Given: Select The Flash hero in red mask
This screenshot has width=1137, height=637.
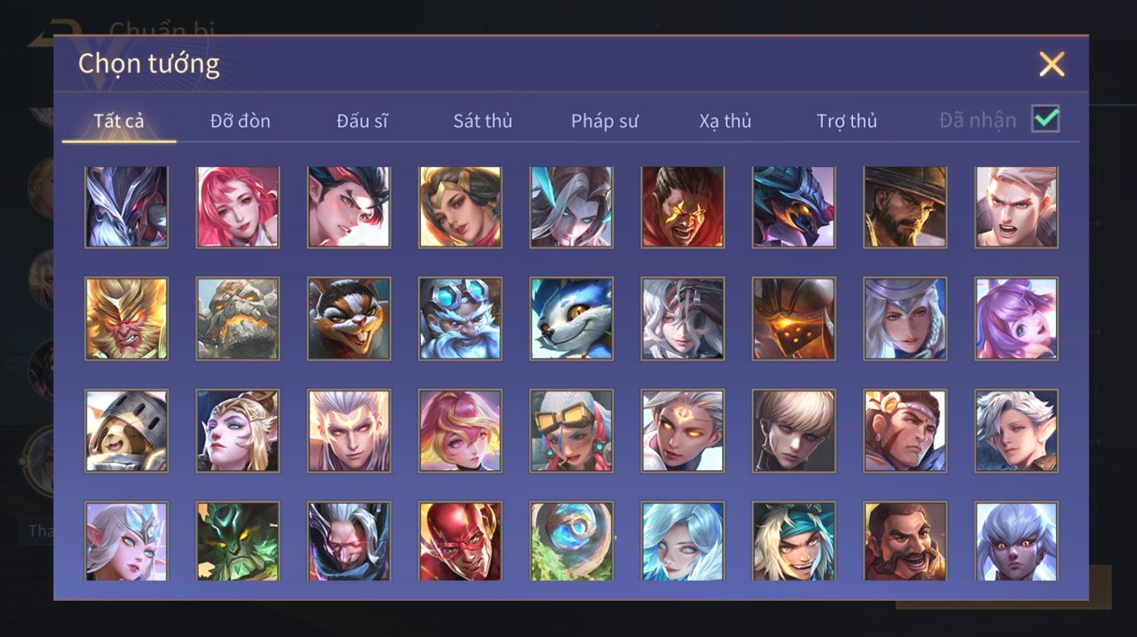Looking at the screenshot, I should pos(460,541).
